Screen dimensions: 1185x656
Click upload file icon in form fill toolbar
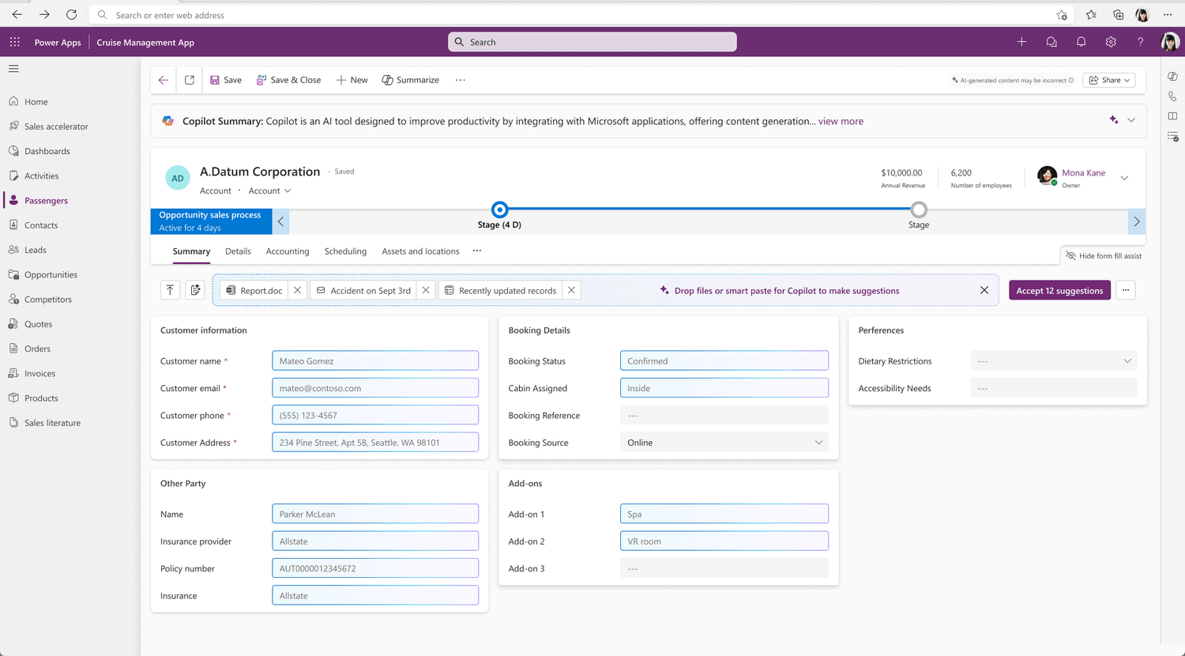click(x=170, y=290)
